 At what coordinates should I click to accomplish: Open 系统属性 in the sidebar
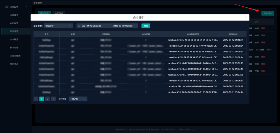point(14,15)
